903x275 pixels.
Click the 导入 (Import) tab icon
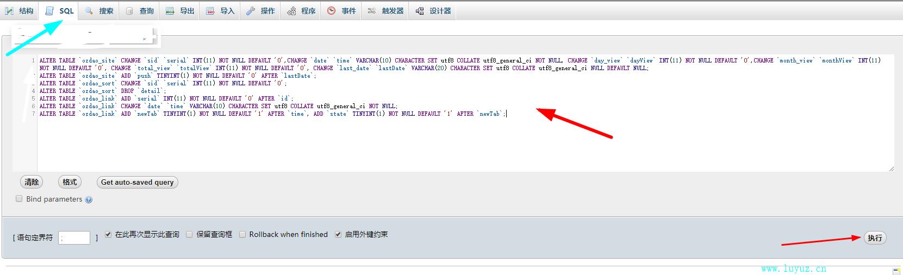pos(210,11)
